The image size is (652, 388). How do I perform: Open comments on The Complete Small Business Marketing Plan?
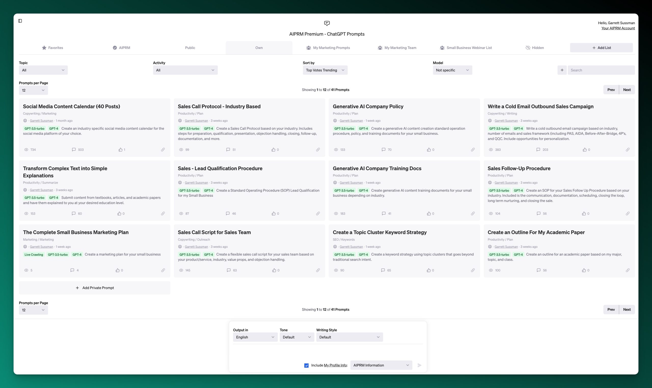tap(72, 270)
